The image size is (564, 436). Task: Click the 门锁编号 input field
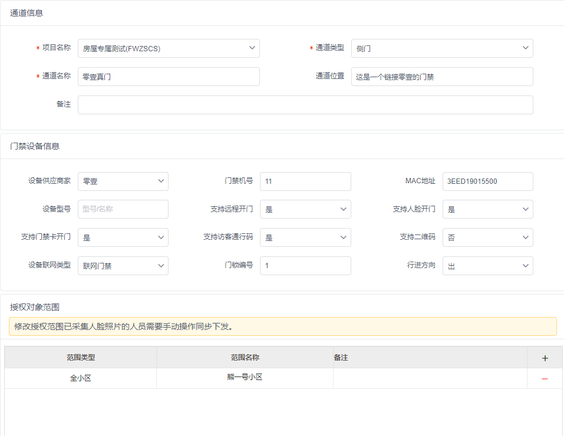305,266
